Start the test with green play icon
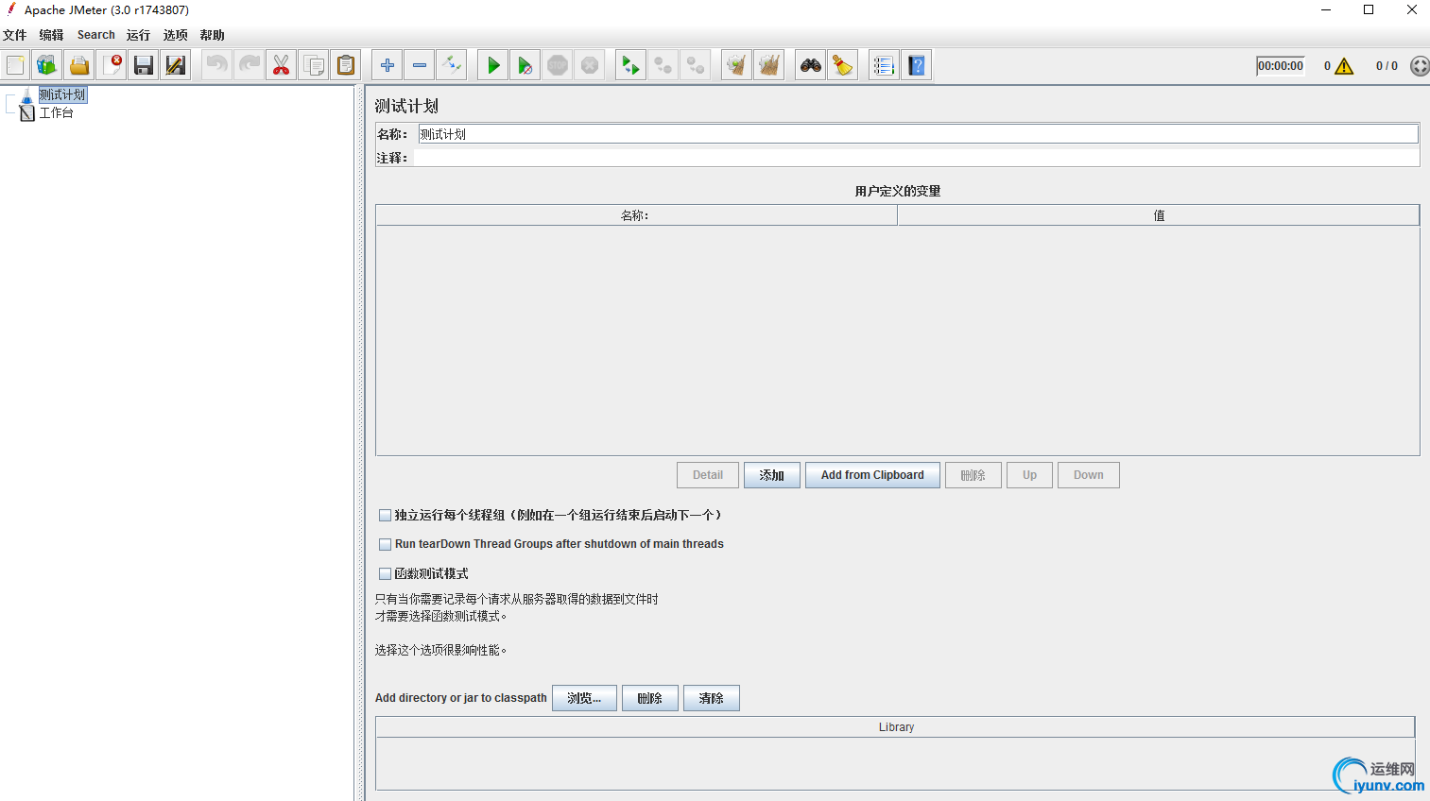This screenshot has width=1430, height=801. point(493,65)
